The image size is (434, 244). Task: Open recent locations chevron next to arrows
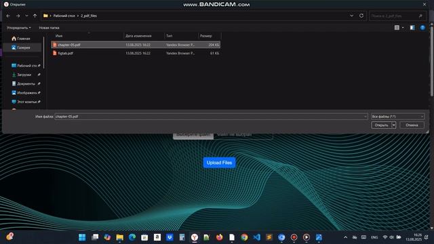26,16
